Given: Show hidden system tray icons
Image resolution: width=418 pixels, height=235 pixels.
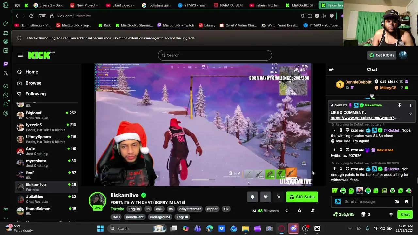Looking at the screenshot, I should [x=350, y=228].
